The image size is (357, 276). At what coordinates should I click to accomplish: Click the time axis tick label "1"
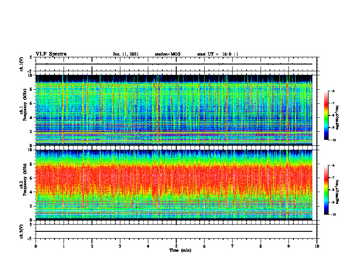(64, 246)
